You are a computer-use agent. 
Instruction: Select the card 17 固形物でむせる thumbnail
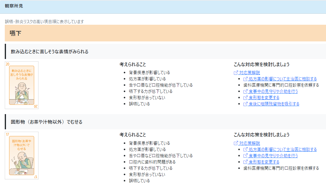(22, 156)
